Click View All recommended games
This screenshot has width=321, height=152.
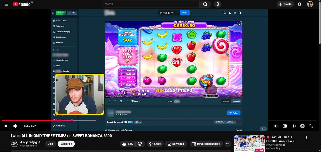tap(239, 130)
